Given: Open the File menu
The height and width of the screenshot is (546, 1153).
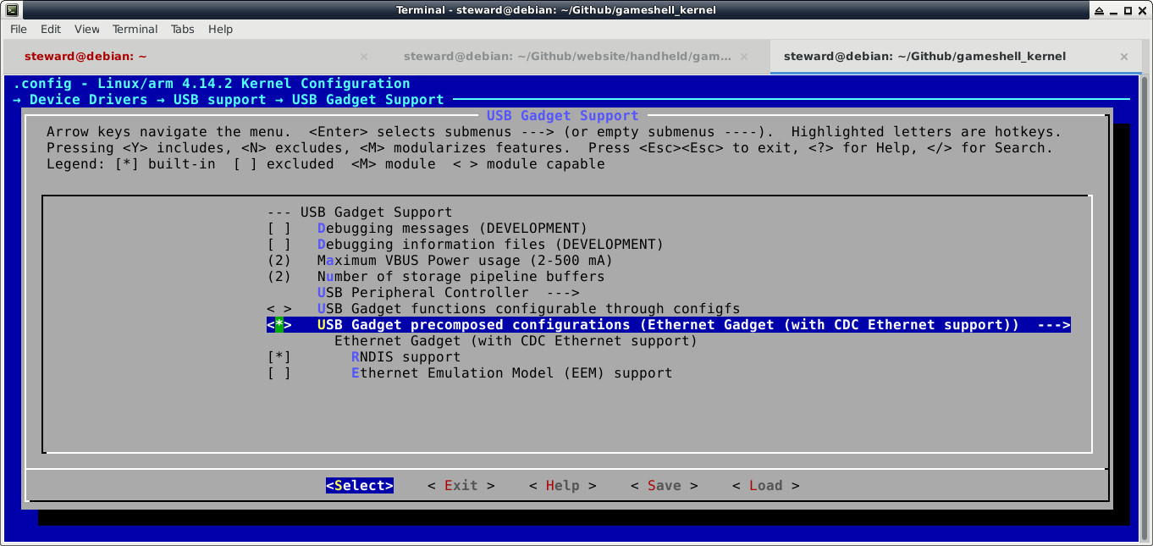Looking at the screenshot, I should 19,29.
